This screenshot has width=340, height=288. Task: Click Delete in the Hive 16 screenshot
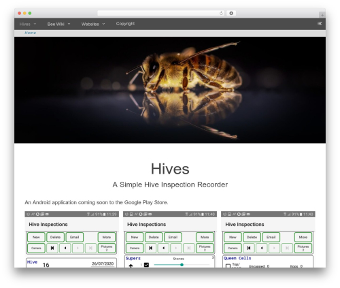point(55,237)
